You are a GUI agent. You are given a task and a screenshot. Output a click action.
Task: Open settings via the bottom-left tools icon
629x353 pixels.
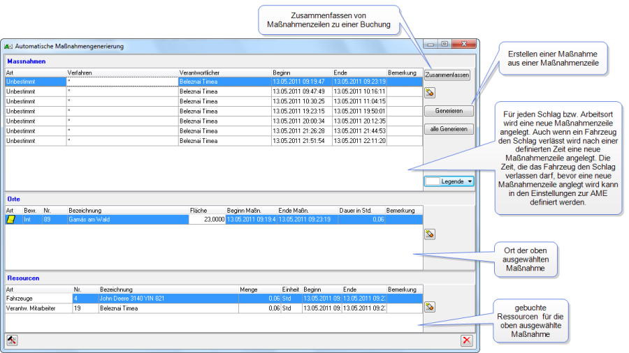pyautogui.click(x=12, y=340)
